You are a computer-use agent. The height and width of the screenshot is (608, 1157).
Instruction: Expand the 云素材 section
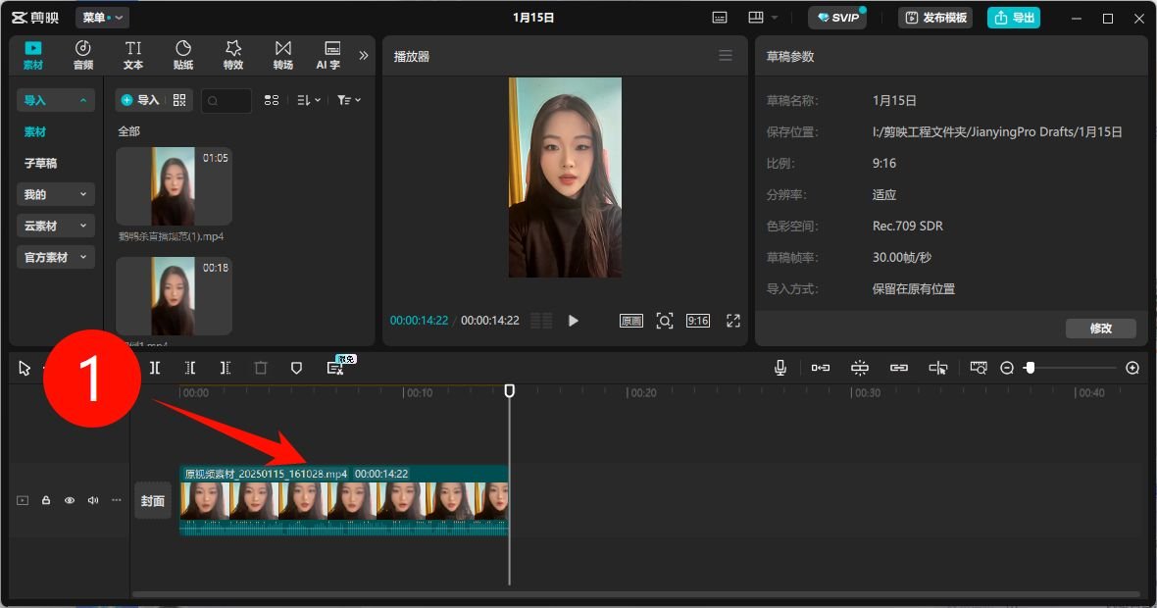(55, 226)
